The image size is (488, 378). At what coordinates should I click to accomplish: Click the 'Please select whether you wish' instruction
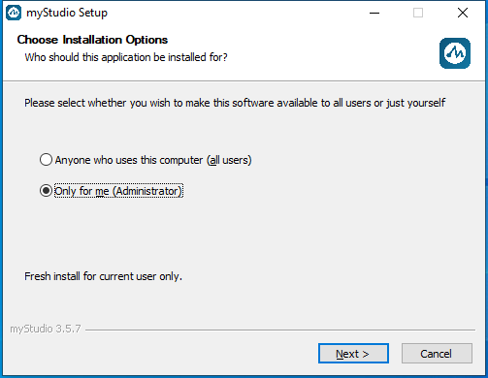[235, 103]
